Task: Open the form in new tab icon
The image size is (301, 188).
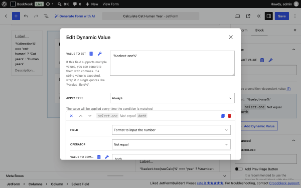Action: [248, 16]
